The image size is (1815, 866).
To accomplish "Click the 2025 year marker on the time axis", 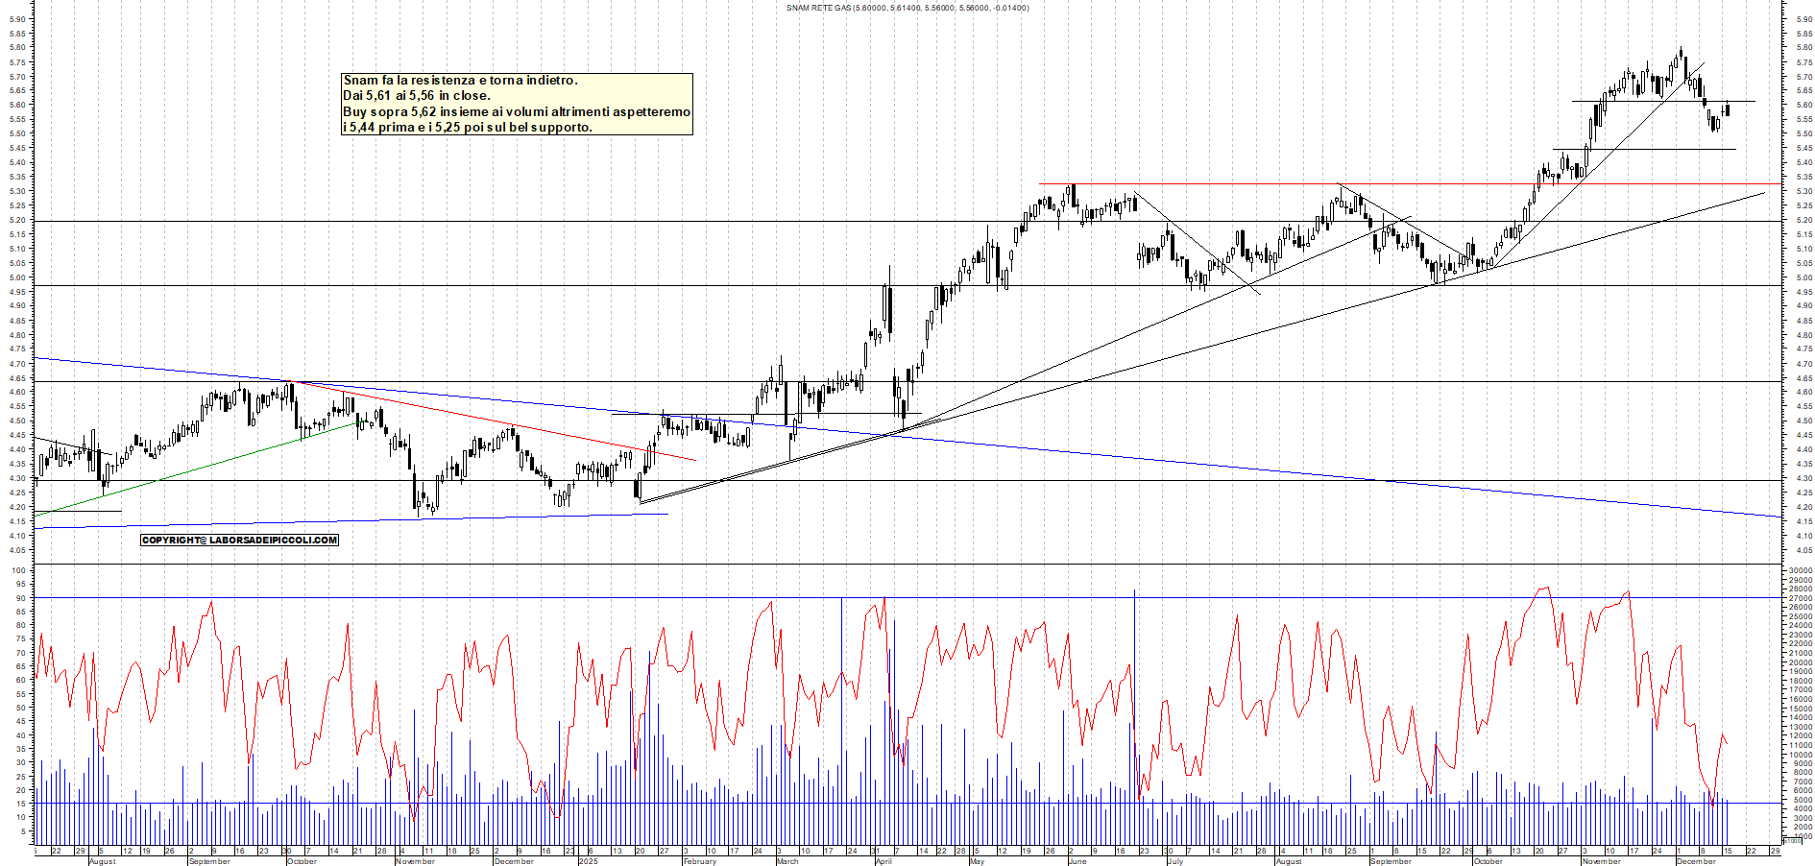I will [588, 861].
